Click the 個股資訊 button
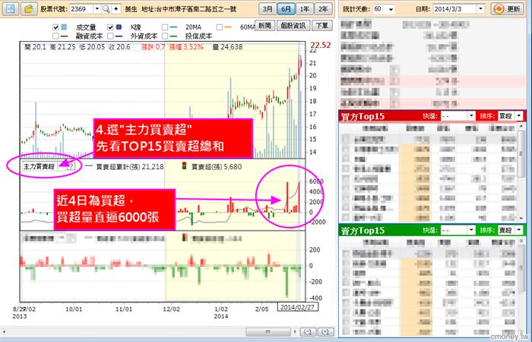532x342 pixels. [x=293, y=25]
